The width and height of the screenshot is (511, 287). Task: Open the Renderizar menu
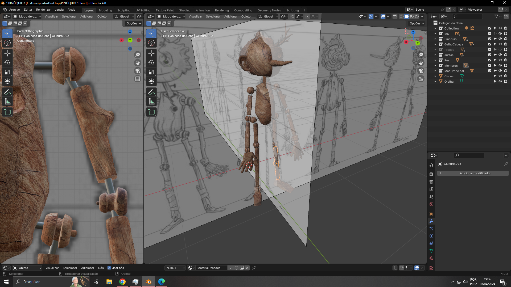click(x=43, y=10)
